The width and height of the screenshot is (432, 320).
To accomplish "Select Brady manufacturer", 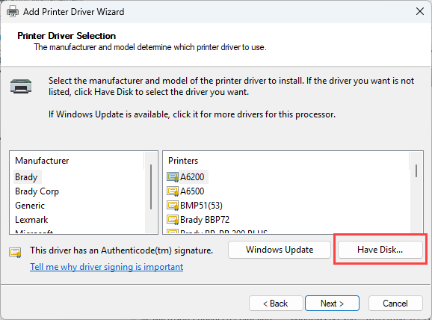I will [26, 177].
